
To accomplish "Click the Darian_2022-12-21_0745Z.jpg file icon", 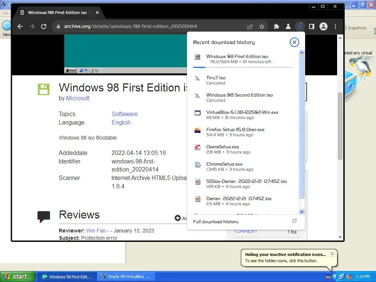I will pos(197,199).
